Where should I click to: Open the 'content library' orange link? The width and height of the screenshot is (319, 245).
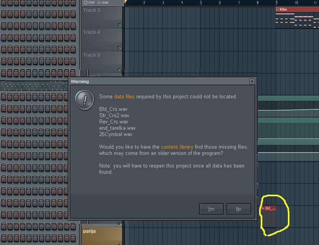[177, 147]
